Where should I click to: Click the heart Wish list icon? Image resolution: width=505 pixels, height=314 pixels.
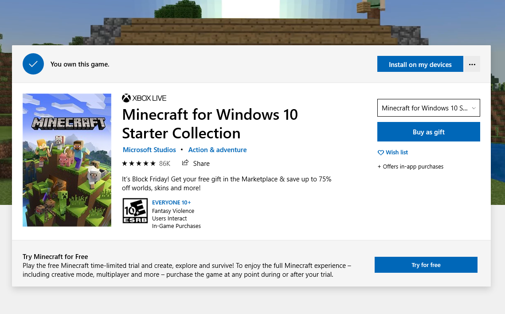pos(381,152)
